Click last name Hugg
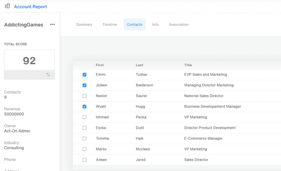The height and width of the screenshot is (171, 281). (x=140, y=107)
